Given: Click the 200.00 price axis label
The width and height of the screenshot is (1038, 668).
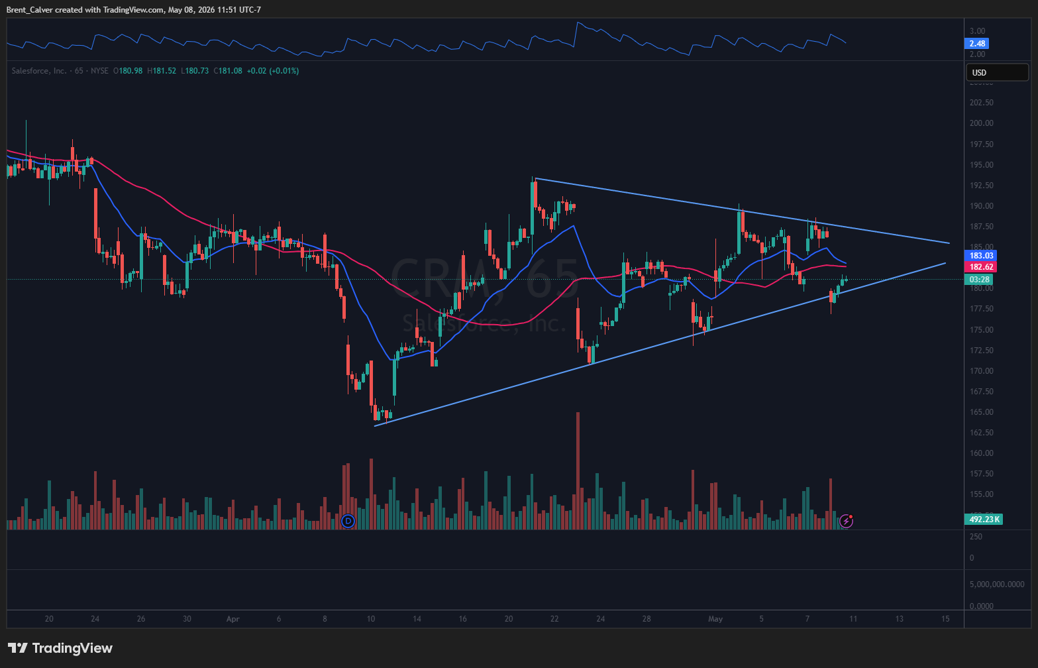Looking at the screenshot, I should pos(982,123).
